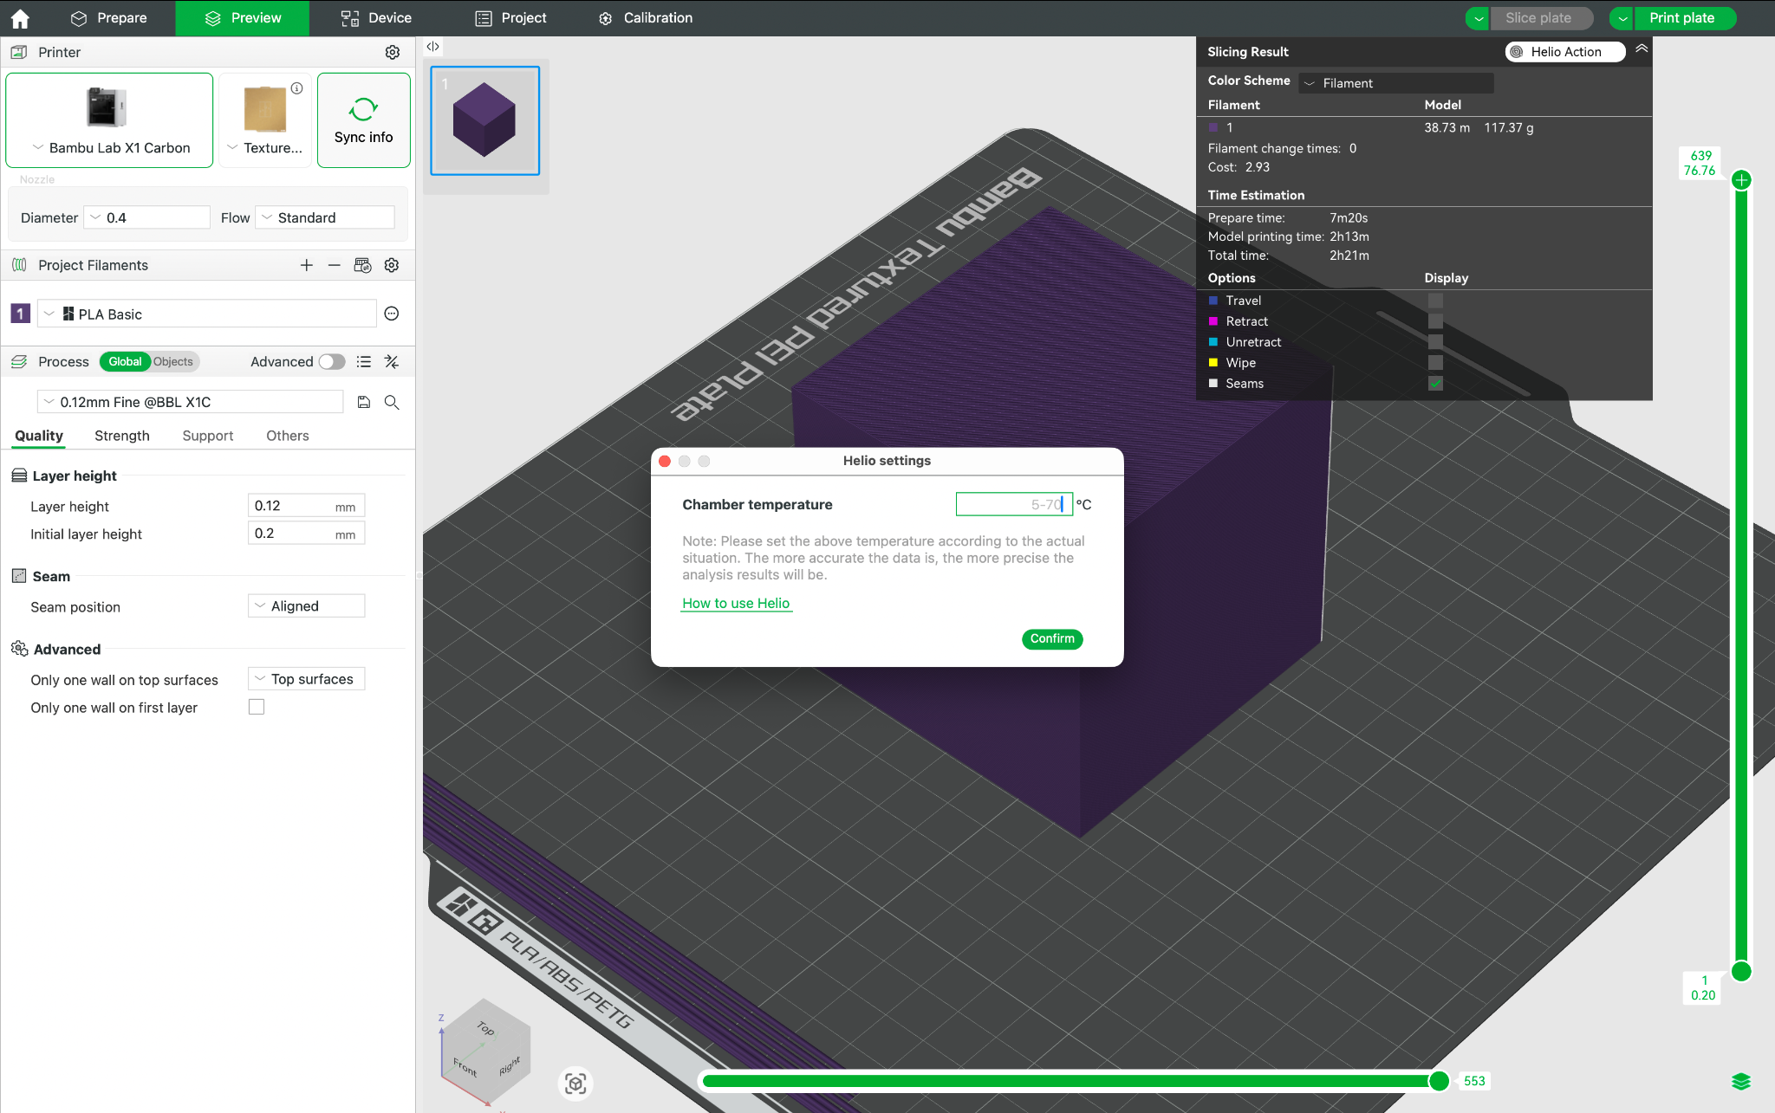This screenshot has width=1775, height=1113.
Task: Open nozzle Diameter dropdown
Action: (147, 217)
